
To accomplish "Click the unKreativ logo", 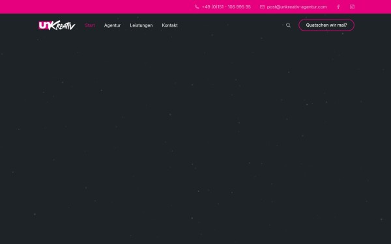I will coord(57,25).
